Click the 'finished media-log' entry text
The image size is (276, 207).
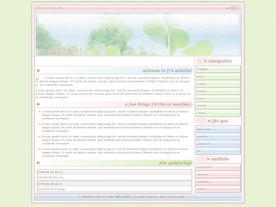[x=51, y=177]
